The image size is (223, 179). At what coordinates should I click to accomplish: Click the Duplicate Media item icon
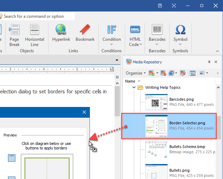[171, 73]
